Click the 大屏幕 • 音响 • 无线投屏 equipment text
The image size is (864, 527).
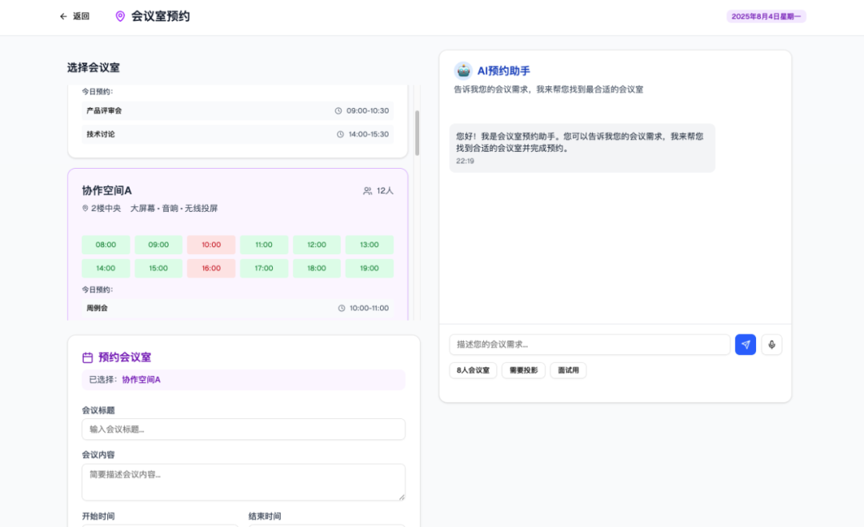click(174, 208)
